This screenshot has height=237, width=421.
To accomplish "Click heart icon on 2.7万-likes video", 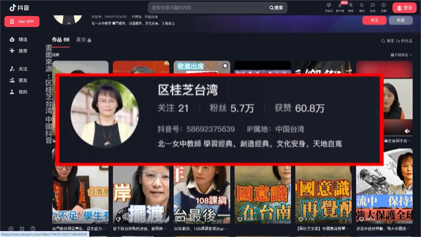I will click(301, 219).
